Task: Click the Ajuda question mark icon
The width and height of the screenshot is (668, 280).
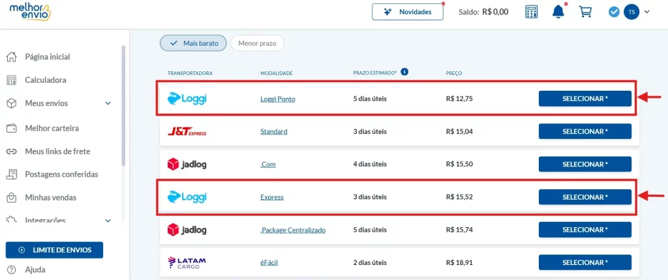Action: pos(12,270)
